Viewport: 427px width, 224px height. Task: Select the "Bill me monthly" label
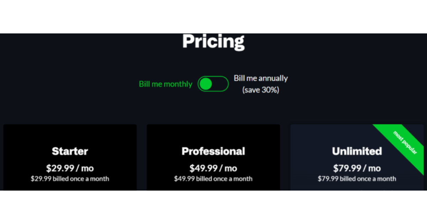(165, 84)
